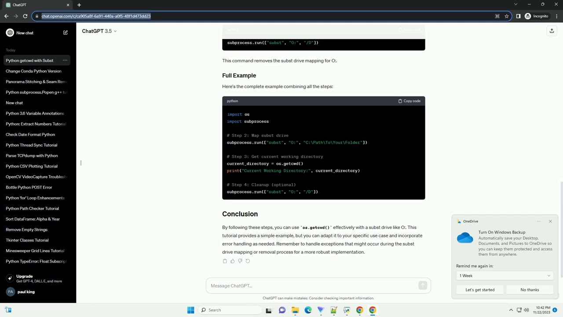Open OneDrive notification options ellipsis
The height and width of the screenshot is (317, 563).
click(538, 221)
